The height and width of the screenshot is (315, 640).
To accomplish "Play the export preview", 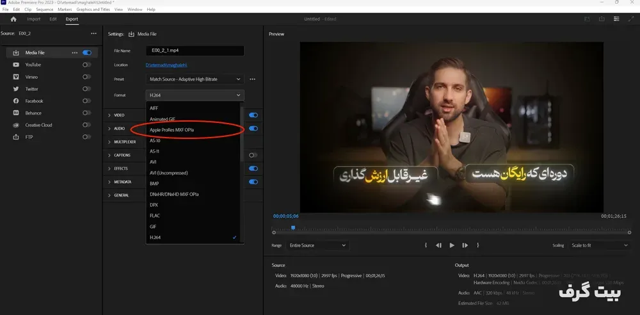I will pyautogui.click(x=452, y=245).
